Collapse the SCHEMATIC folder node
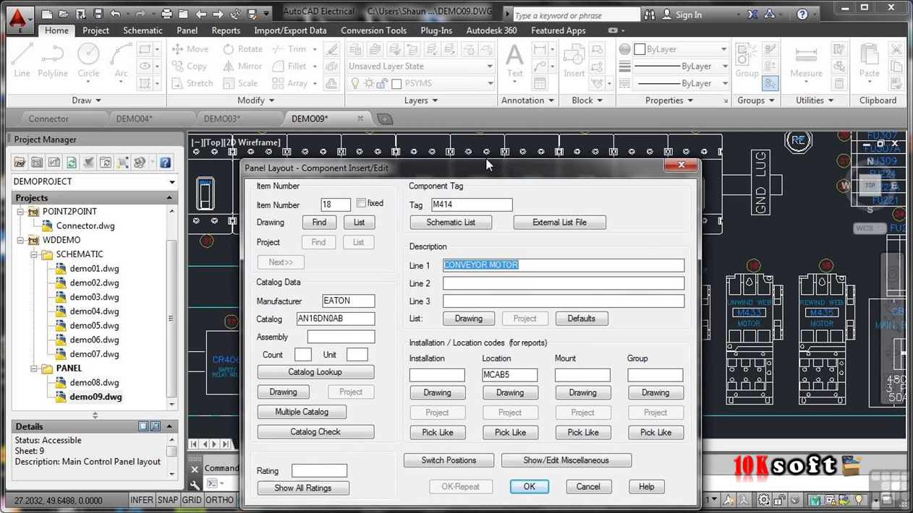Viewport: 913px width, 513px height. [x=34, y=255]
